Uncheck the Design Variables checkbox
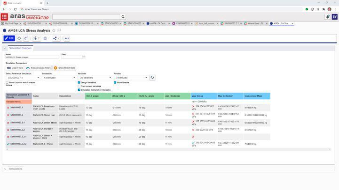Viewport: 339px width, 190px height. point(79,82)
